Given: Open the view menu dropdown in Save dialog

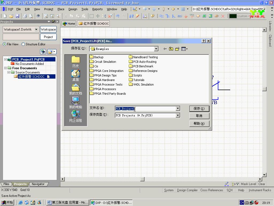Looking at the screenshot, I should point(184,49).
